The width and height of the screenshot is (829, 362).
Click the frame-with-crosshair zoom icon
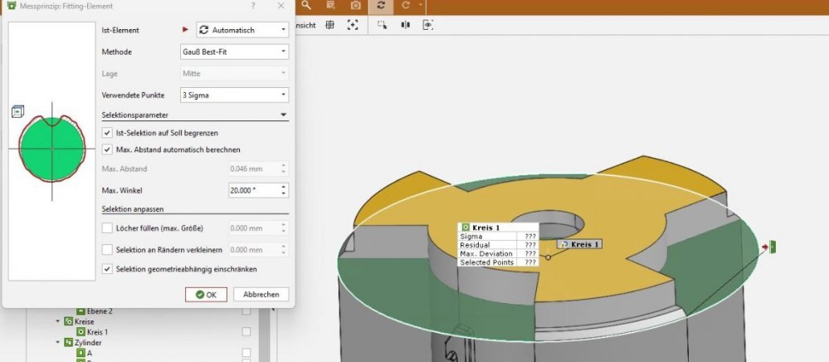pos(353,25)
